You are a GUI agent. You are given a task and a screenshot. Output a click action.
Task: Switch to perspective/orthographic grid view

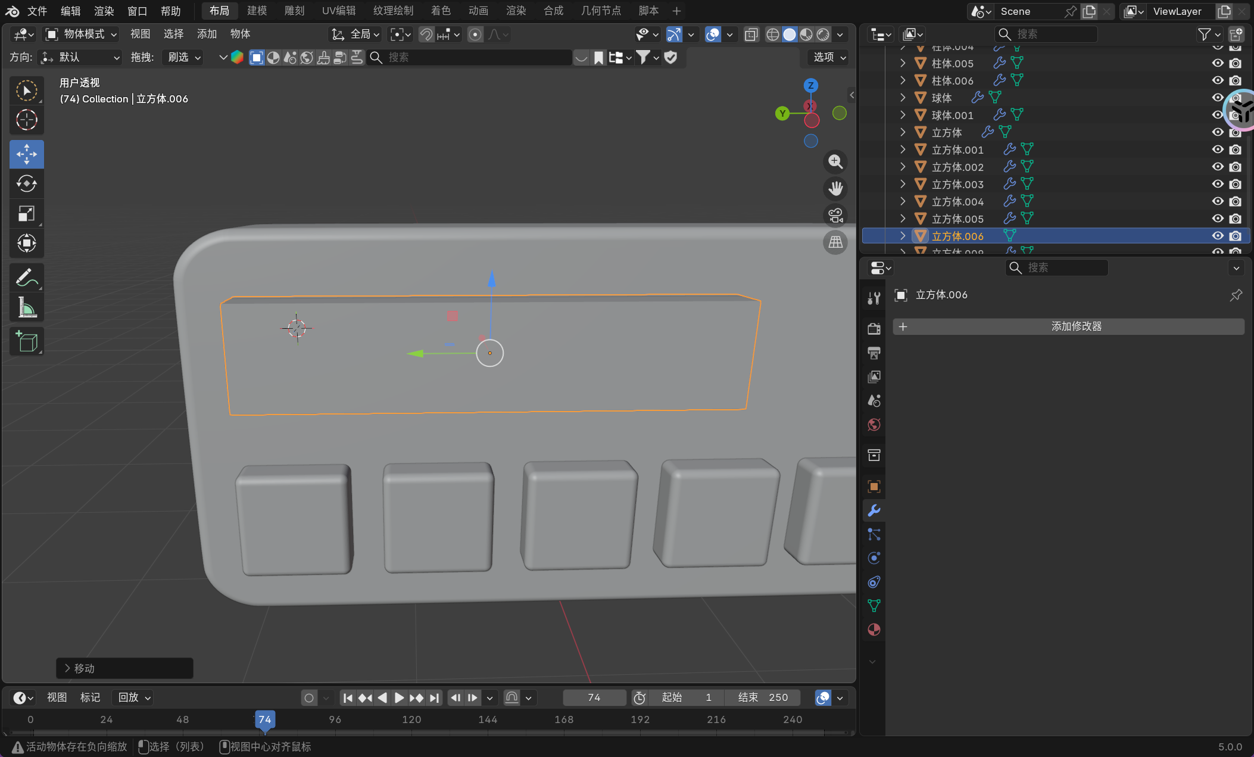coord(835,242)
